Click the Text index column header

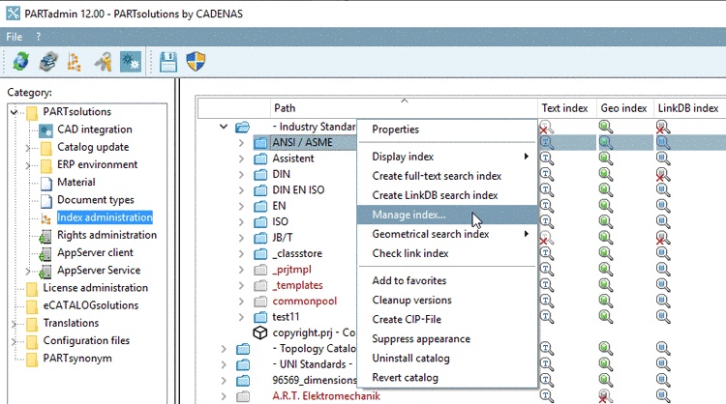pyautogui.click(x=566, y=108)
